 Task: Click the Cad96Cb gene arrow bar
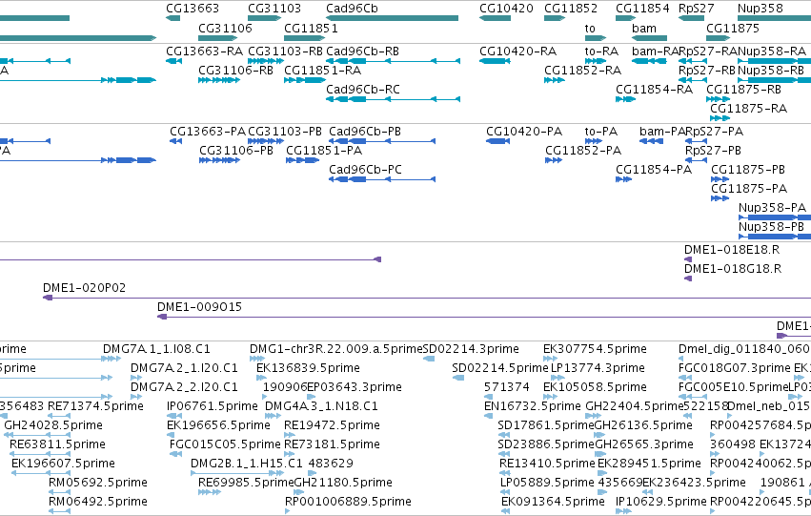392,18
